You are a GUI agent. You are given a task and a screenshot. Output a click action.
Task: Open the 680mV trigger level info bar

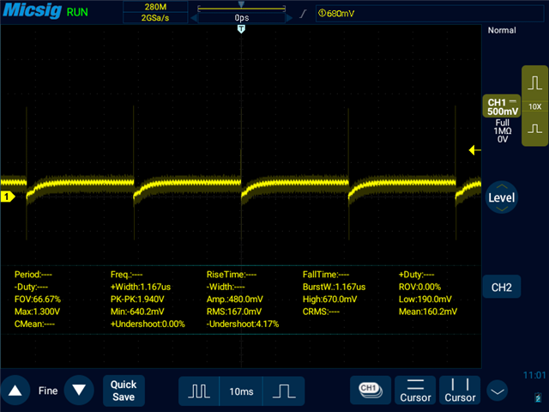[x=429, y=14]
